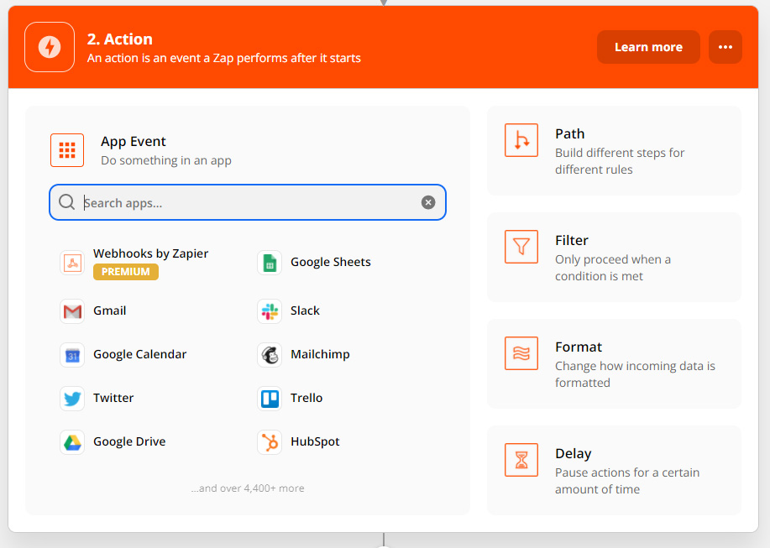
Task: Click the Filter title text
Action: tap(572, 240)
